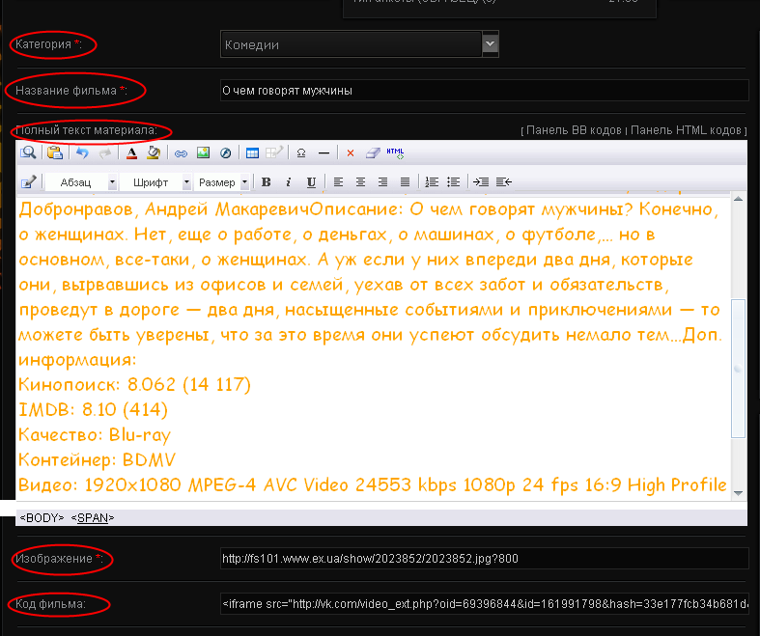
Task: Toggle bold formatting
Action: tap(267, 182)
